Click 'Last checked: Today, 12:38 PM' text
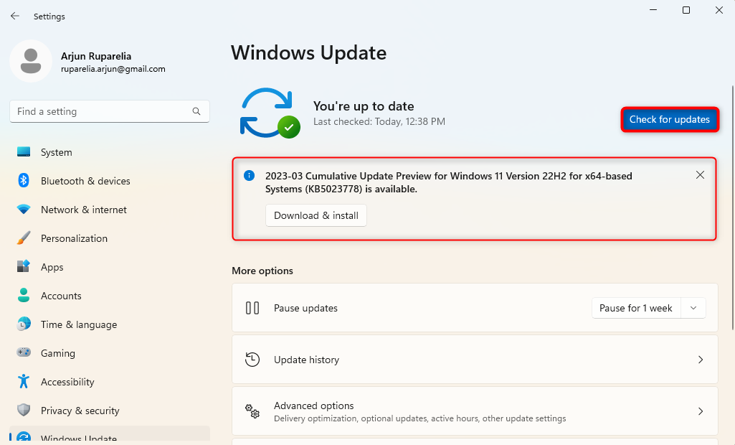Viewport: 735px width, 445px height. tap(379, 121)
